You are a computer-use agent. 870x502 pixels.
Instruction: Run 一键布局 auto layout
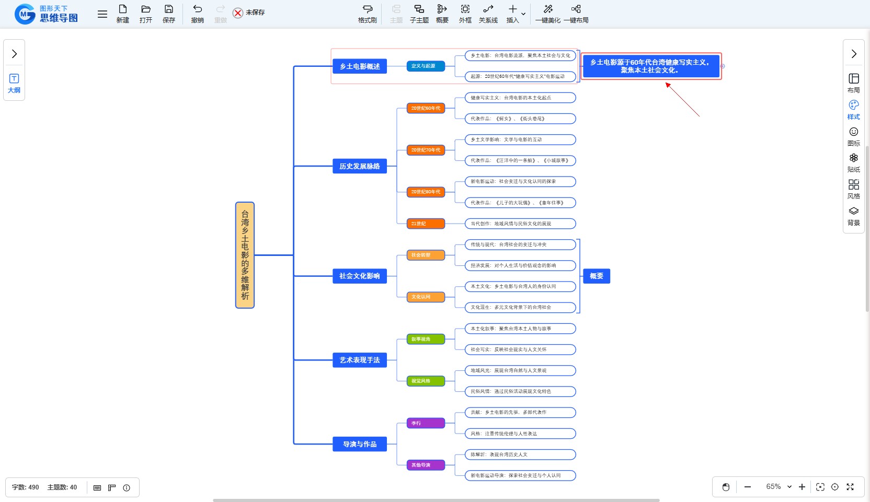[576, 14]
